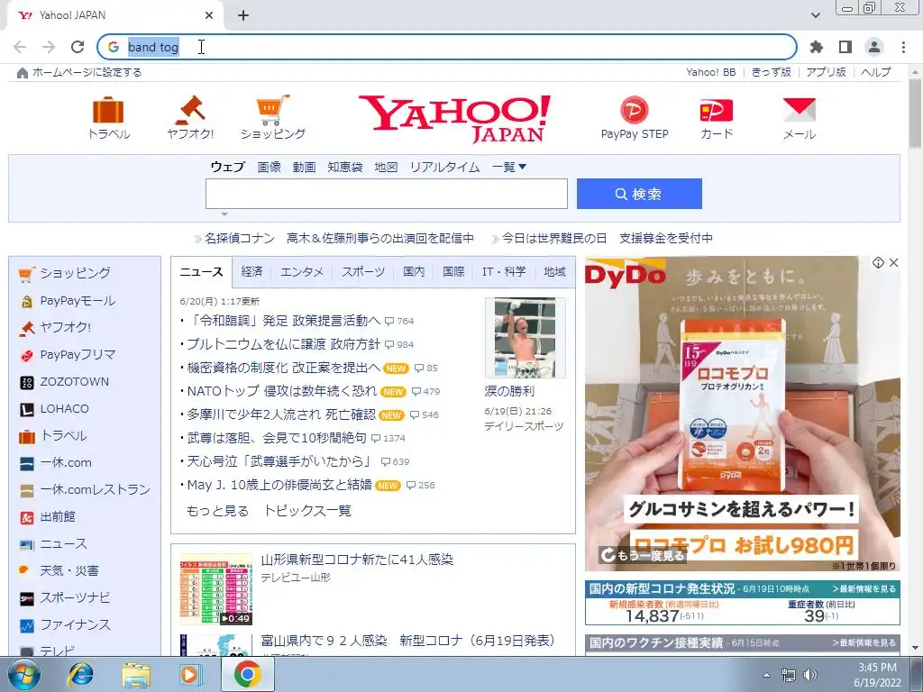The height and width of the screenshot is (692, 923).
Task: Close the Yahoo! JAPAN tab
Action: 209,15
